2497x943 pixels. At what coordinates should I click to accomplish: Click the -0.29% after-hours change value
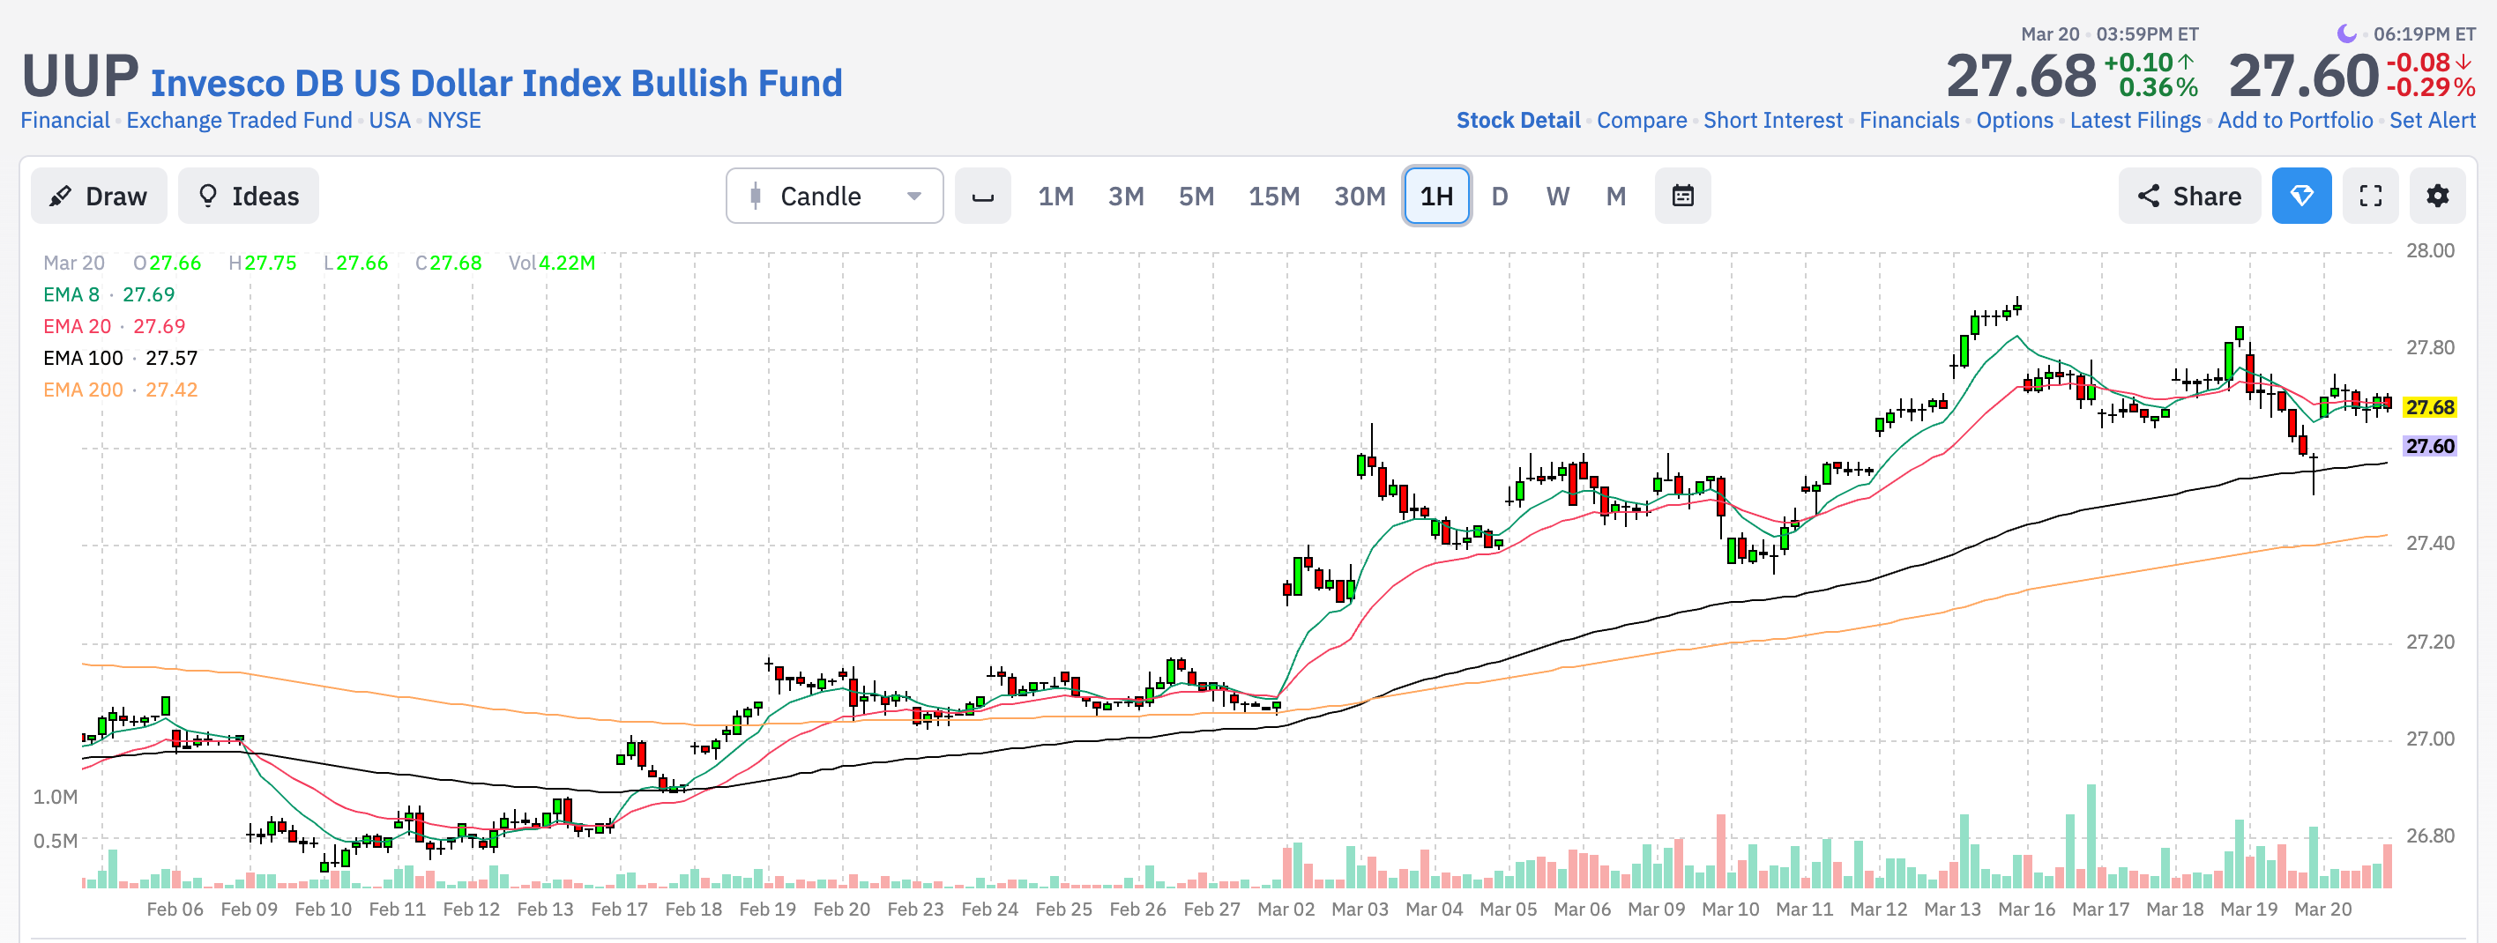tap(2431, 87)
